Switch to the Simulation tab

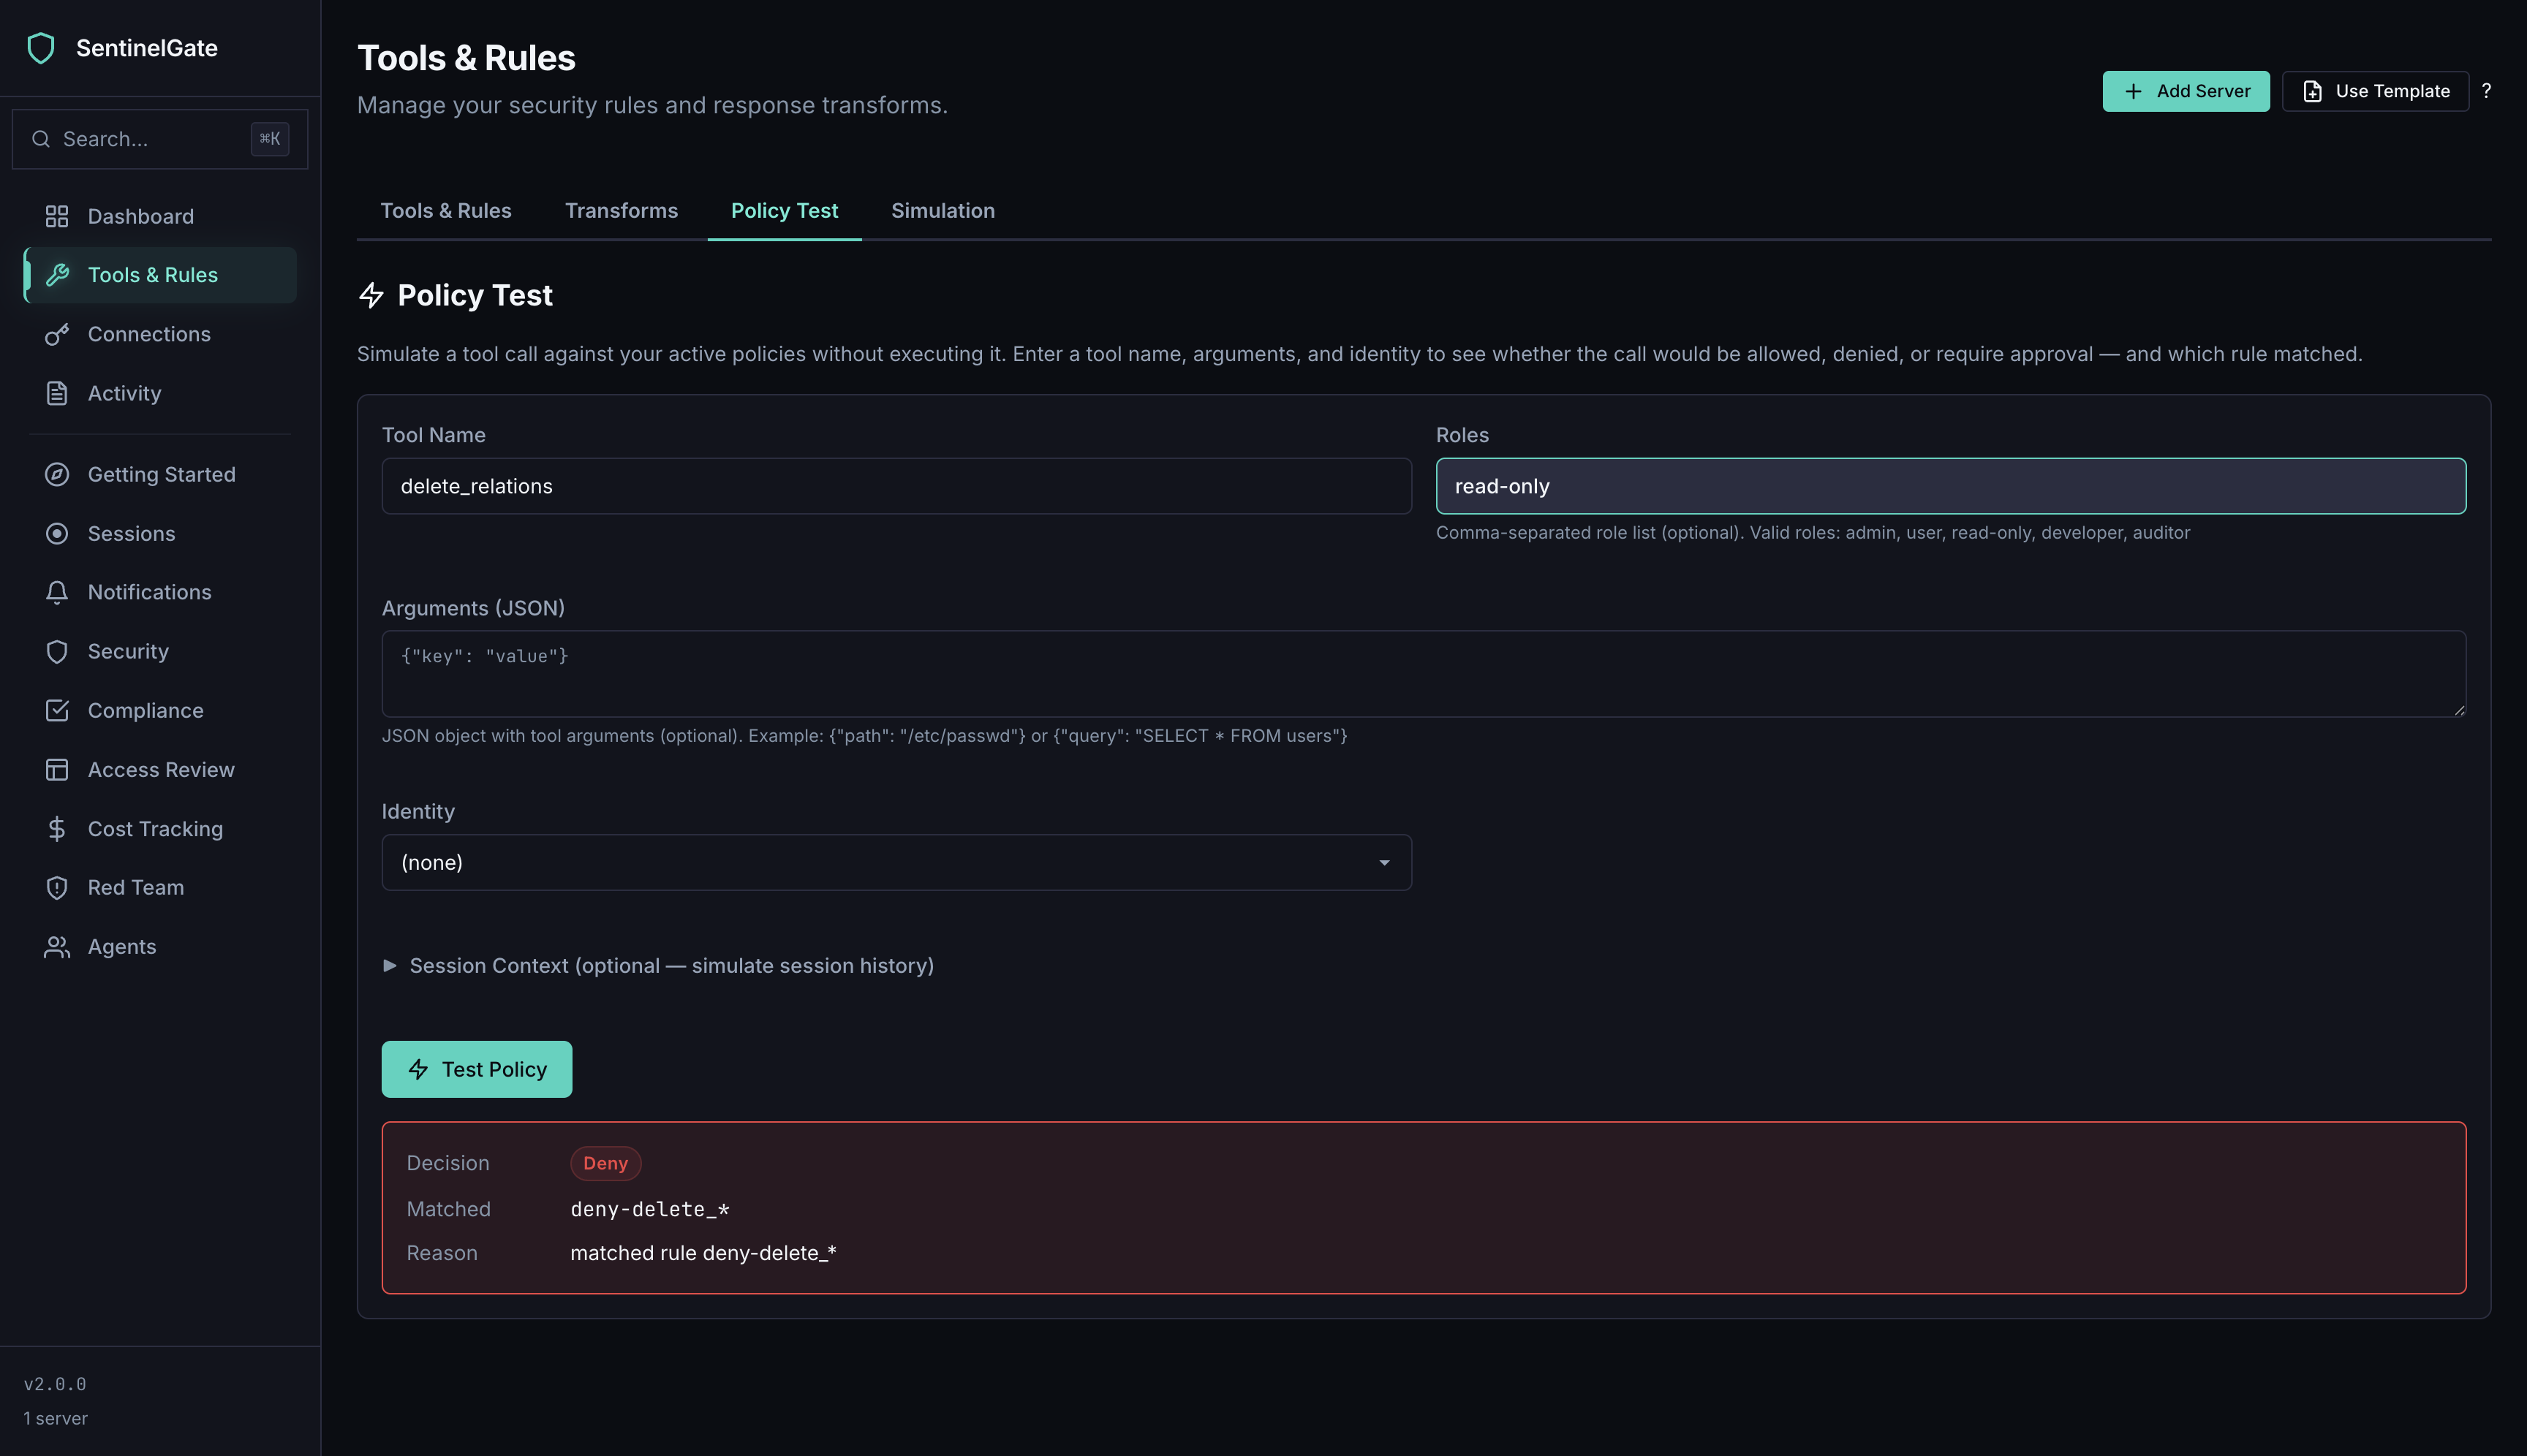point(943,211)
